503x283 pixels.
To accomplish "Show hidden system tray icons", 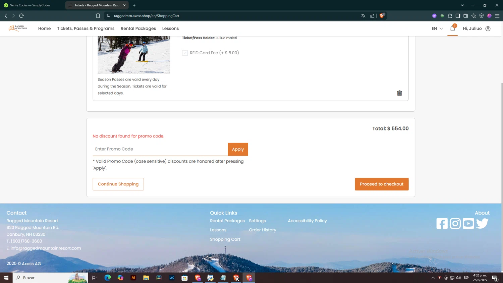I will pos(433,278).
